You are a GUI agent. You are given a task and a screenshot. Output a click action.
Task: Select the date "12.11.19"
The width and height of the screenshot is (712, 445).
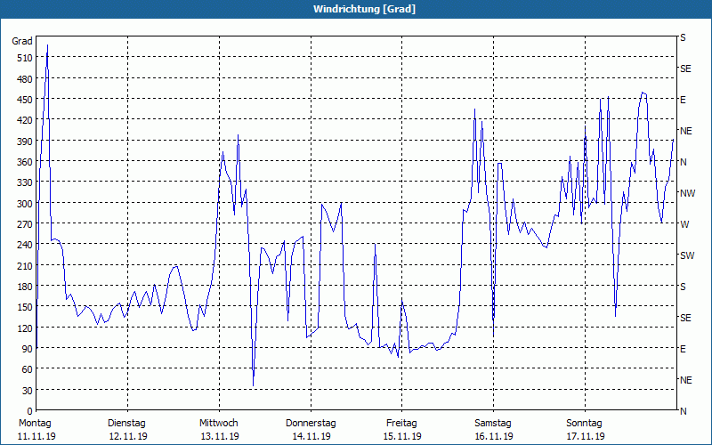pos(128,436)
